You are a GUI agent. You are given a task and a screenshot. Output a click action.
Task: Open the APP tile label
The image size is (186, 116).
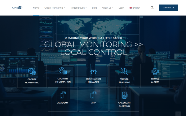pos(94,103)
